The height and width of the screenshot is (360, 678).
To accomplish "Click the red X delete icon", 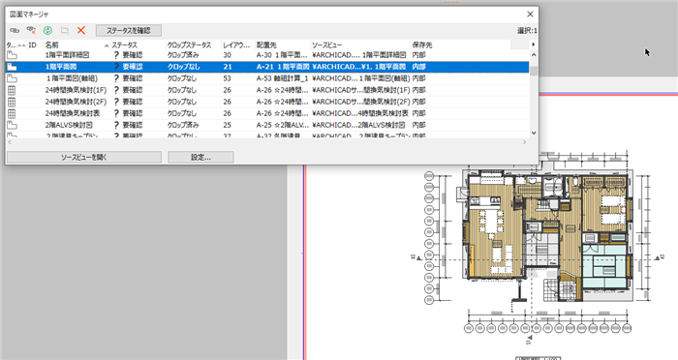I will pyautogui.click(x=81, y=30).
